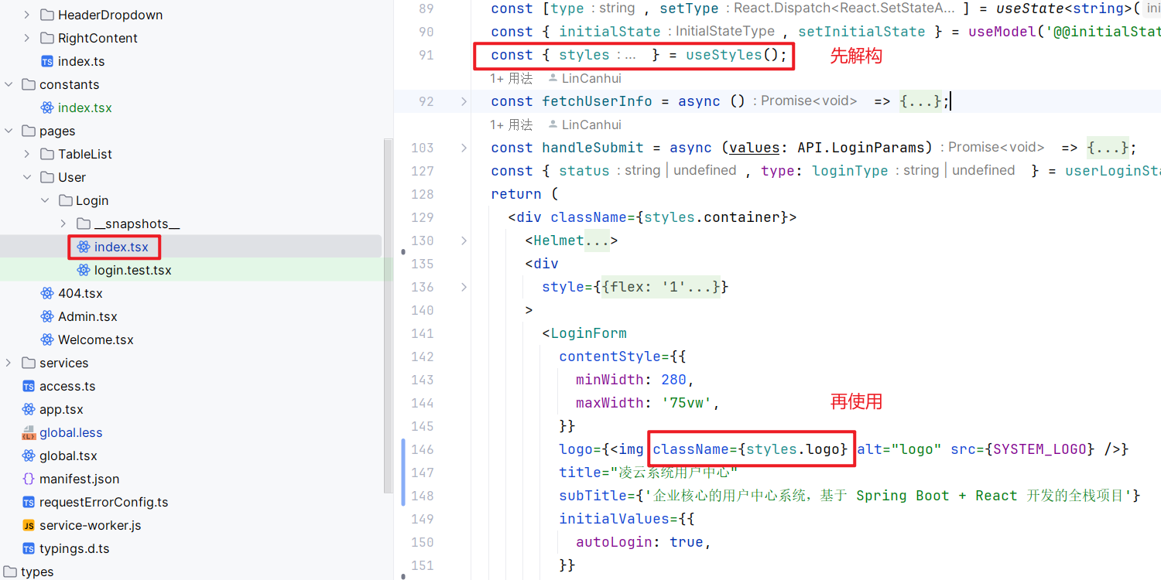The width and height of the screenshot is (1161, 580).
Task: Click the folded {...} body of fetchUserInfo
Action: coord(920,101)
